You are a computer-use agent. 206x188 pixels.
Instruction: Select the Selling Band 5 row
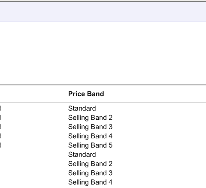[90, 145]
